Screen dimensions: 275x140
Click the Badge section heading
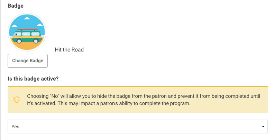pos(16,6)
